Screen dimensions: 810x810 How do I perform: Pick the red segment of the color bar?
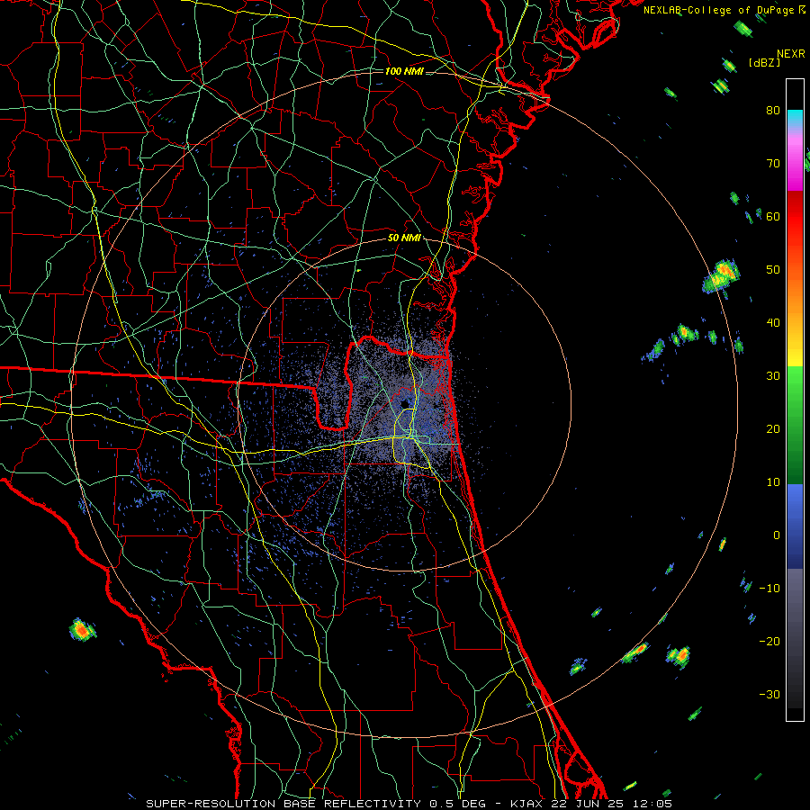click(795, 217)
